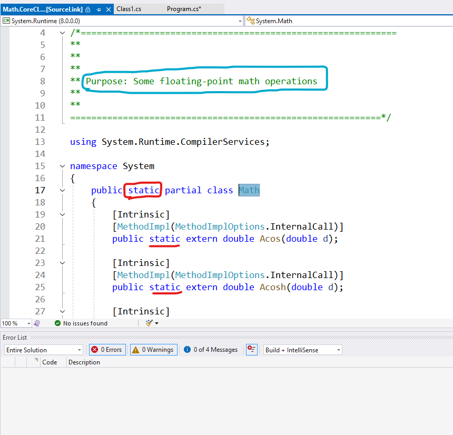Click the using keyword on line 13
This screenshot has height=435, width=453.
(x=83, y=142)
